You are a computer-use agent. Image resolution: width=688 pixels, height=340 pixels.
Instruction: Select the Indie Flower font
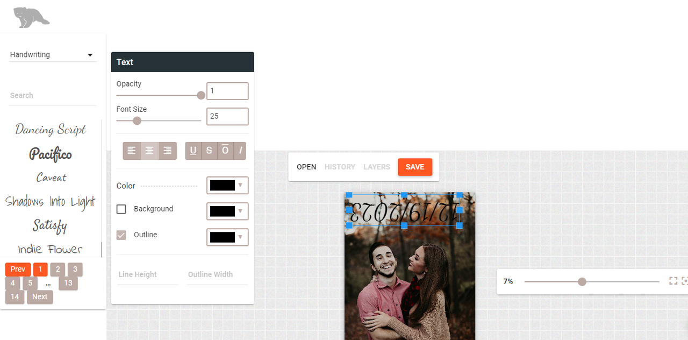pos(50,250)
